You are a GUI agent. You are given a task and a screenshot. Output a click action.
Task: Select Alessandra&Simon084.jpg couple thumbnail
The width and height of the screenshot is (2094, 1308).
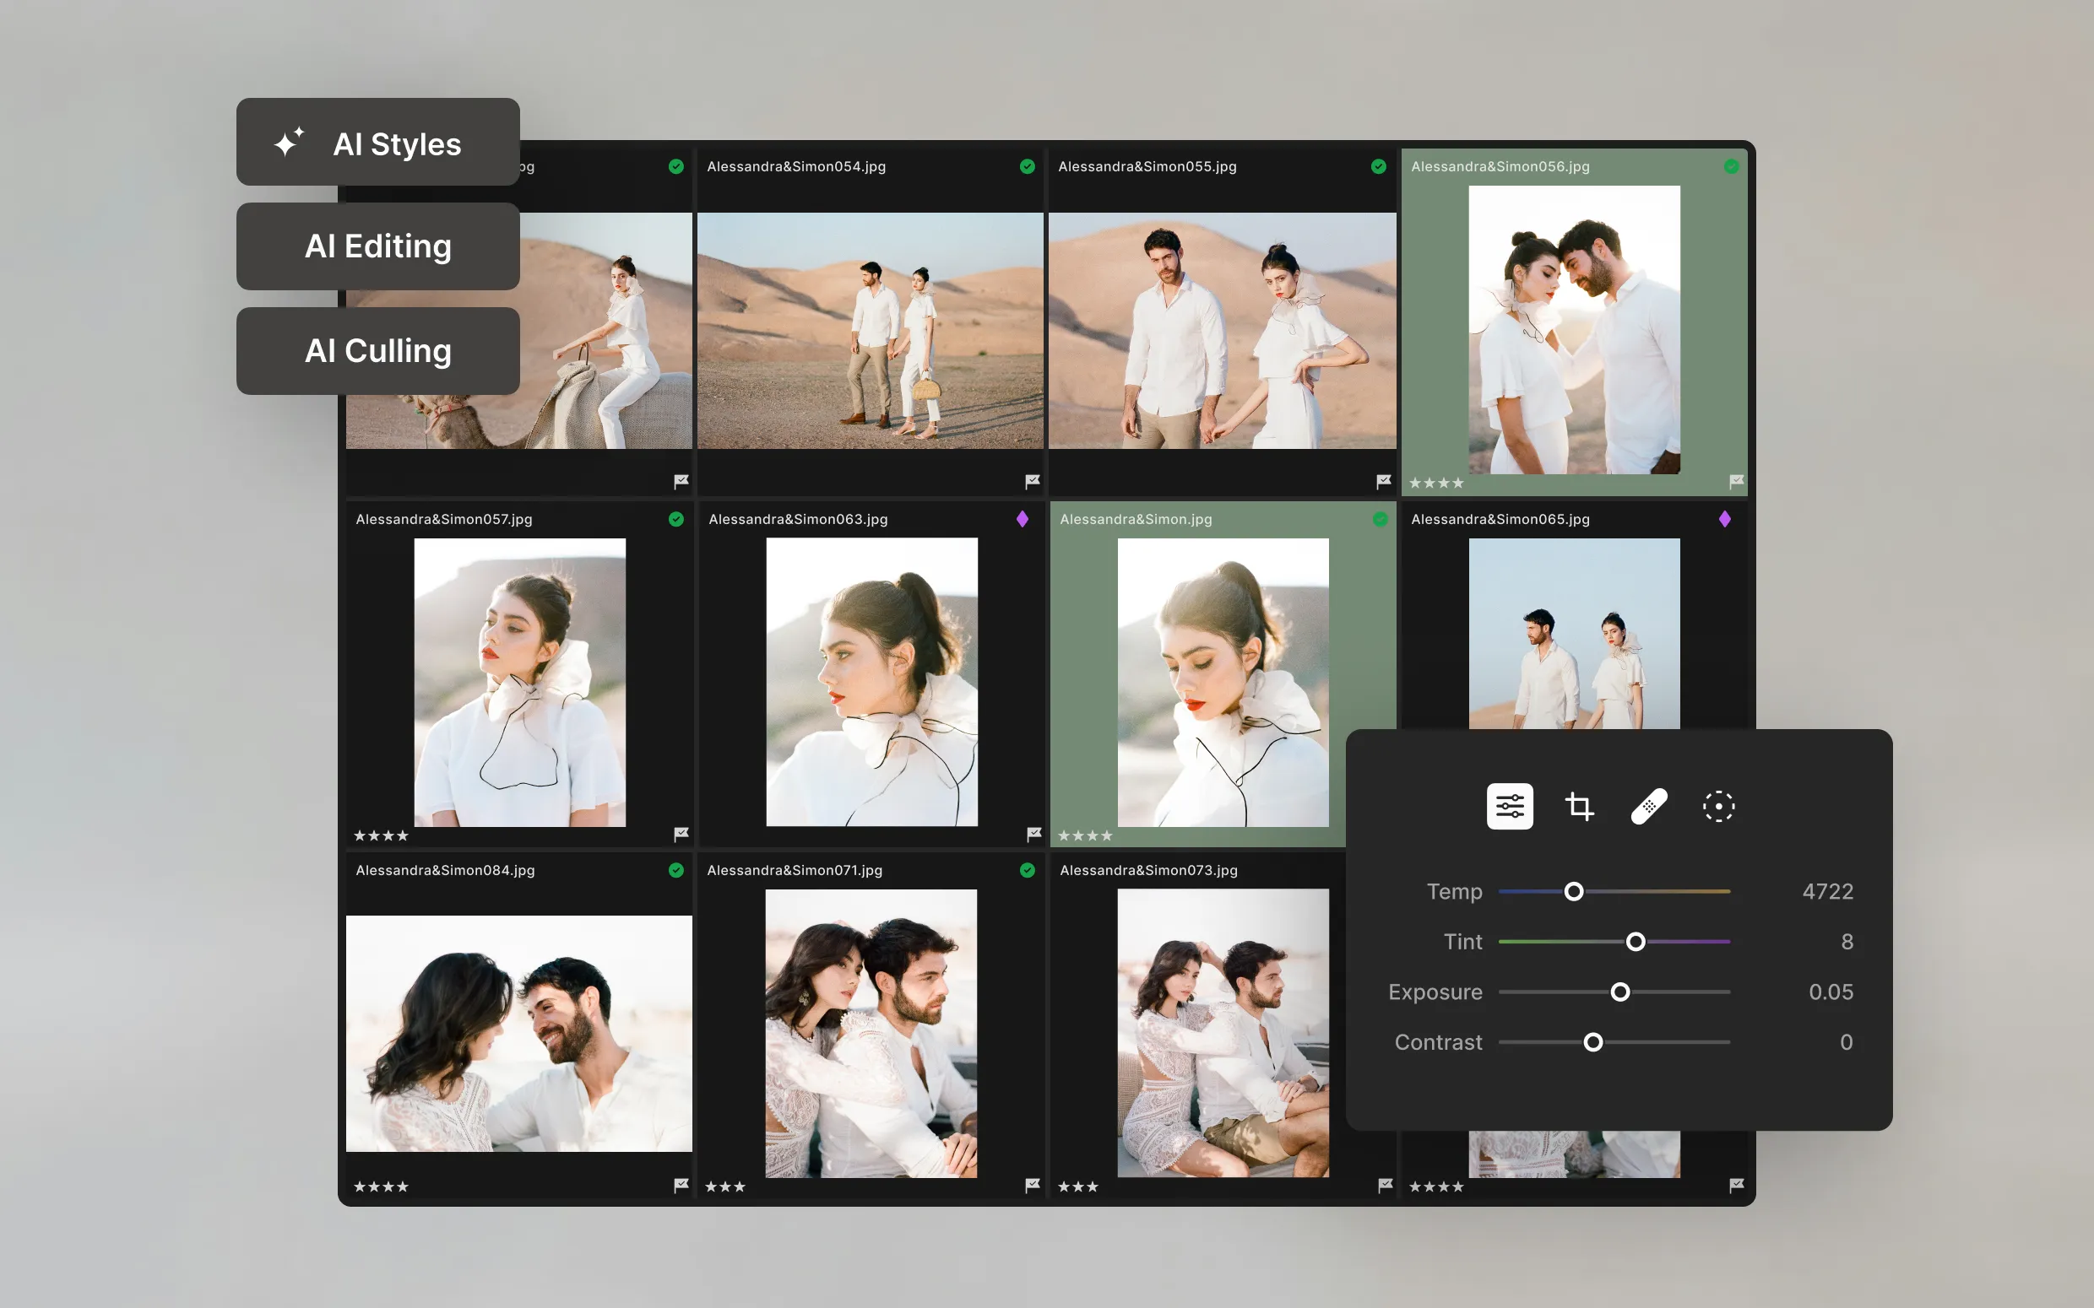519,1034
